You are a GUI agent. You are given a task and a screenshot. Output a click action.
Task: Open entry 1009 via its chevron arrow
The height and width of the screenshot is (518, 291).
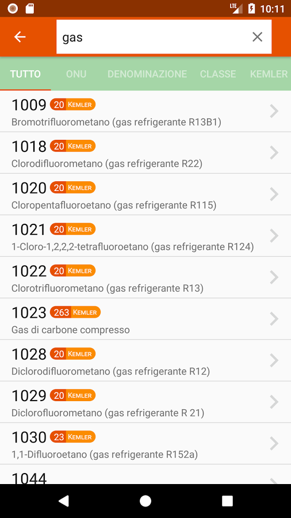(x=274, y=111)
